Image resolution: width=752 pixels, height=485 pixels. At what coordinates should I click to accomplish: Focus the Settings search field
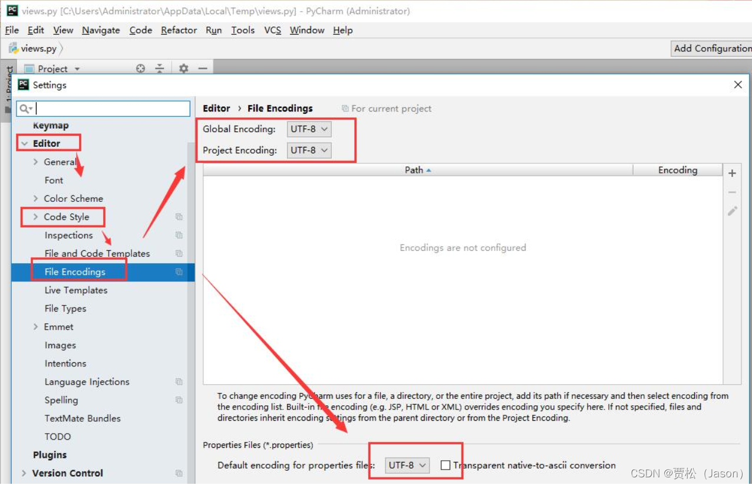(103, 109)
